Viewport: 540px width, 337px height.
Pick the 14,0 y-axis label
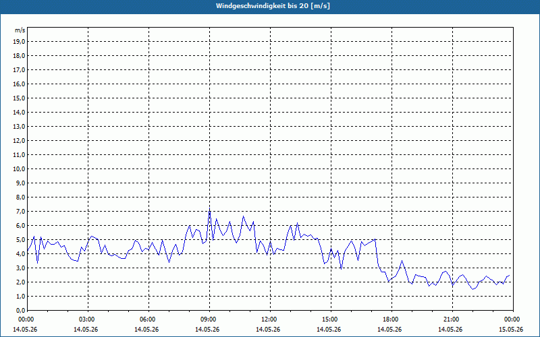point(19,112)
